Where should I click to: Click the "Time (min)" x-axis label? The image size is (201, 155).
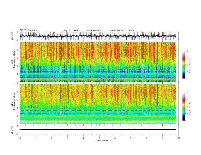point(102,141)
